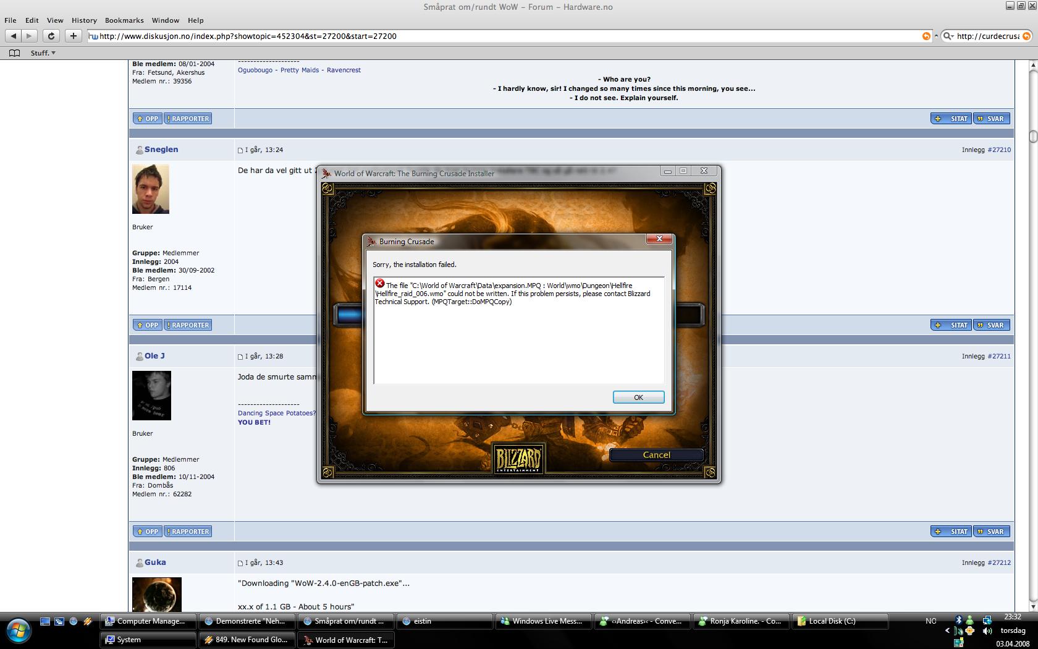Click Cancel in the Burning Crusade Installer
Viewport: 1038px width, 649px height.
point(656,455)
